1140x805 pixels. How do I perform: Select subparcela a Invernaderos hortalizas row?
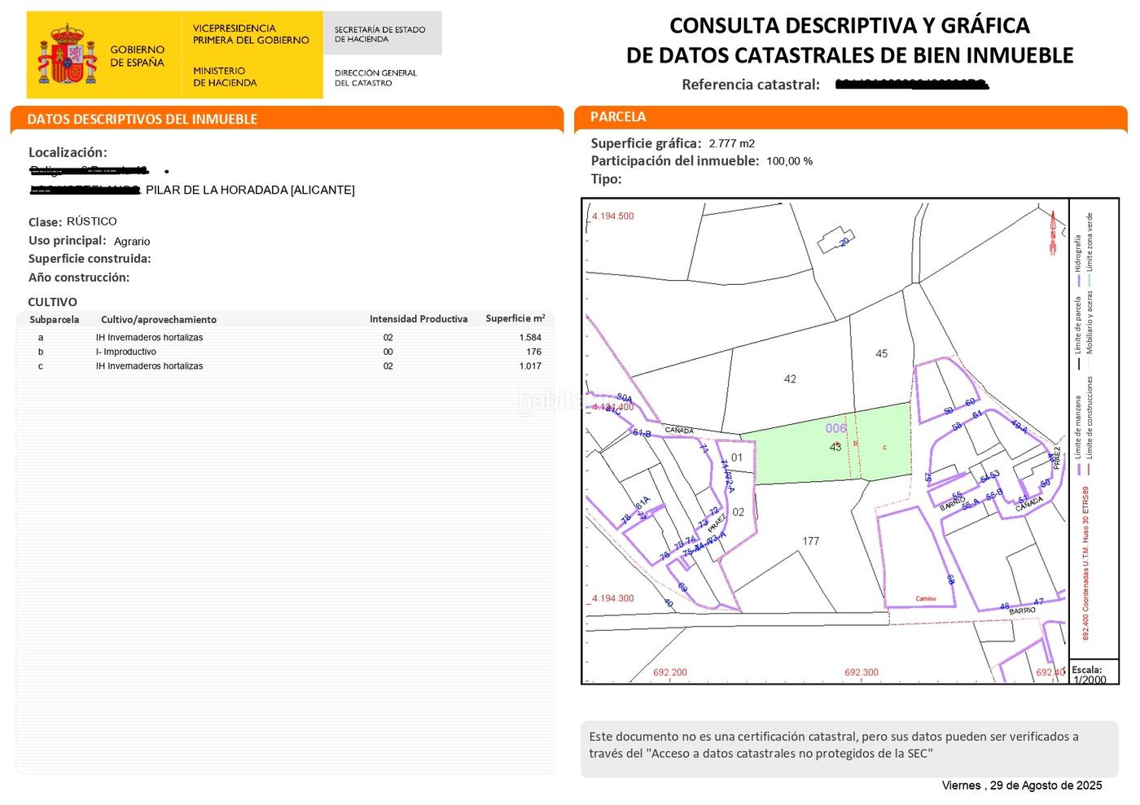(x=285, y=337)
